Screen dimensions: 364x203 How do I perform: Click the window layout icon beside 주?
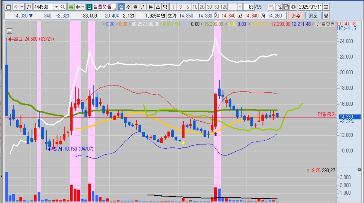pyautogui.click(x=8, y=7)
